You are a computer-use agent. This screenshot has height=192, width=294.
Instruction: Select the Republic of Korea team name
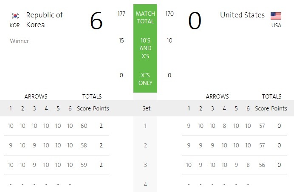coord(45,20)
